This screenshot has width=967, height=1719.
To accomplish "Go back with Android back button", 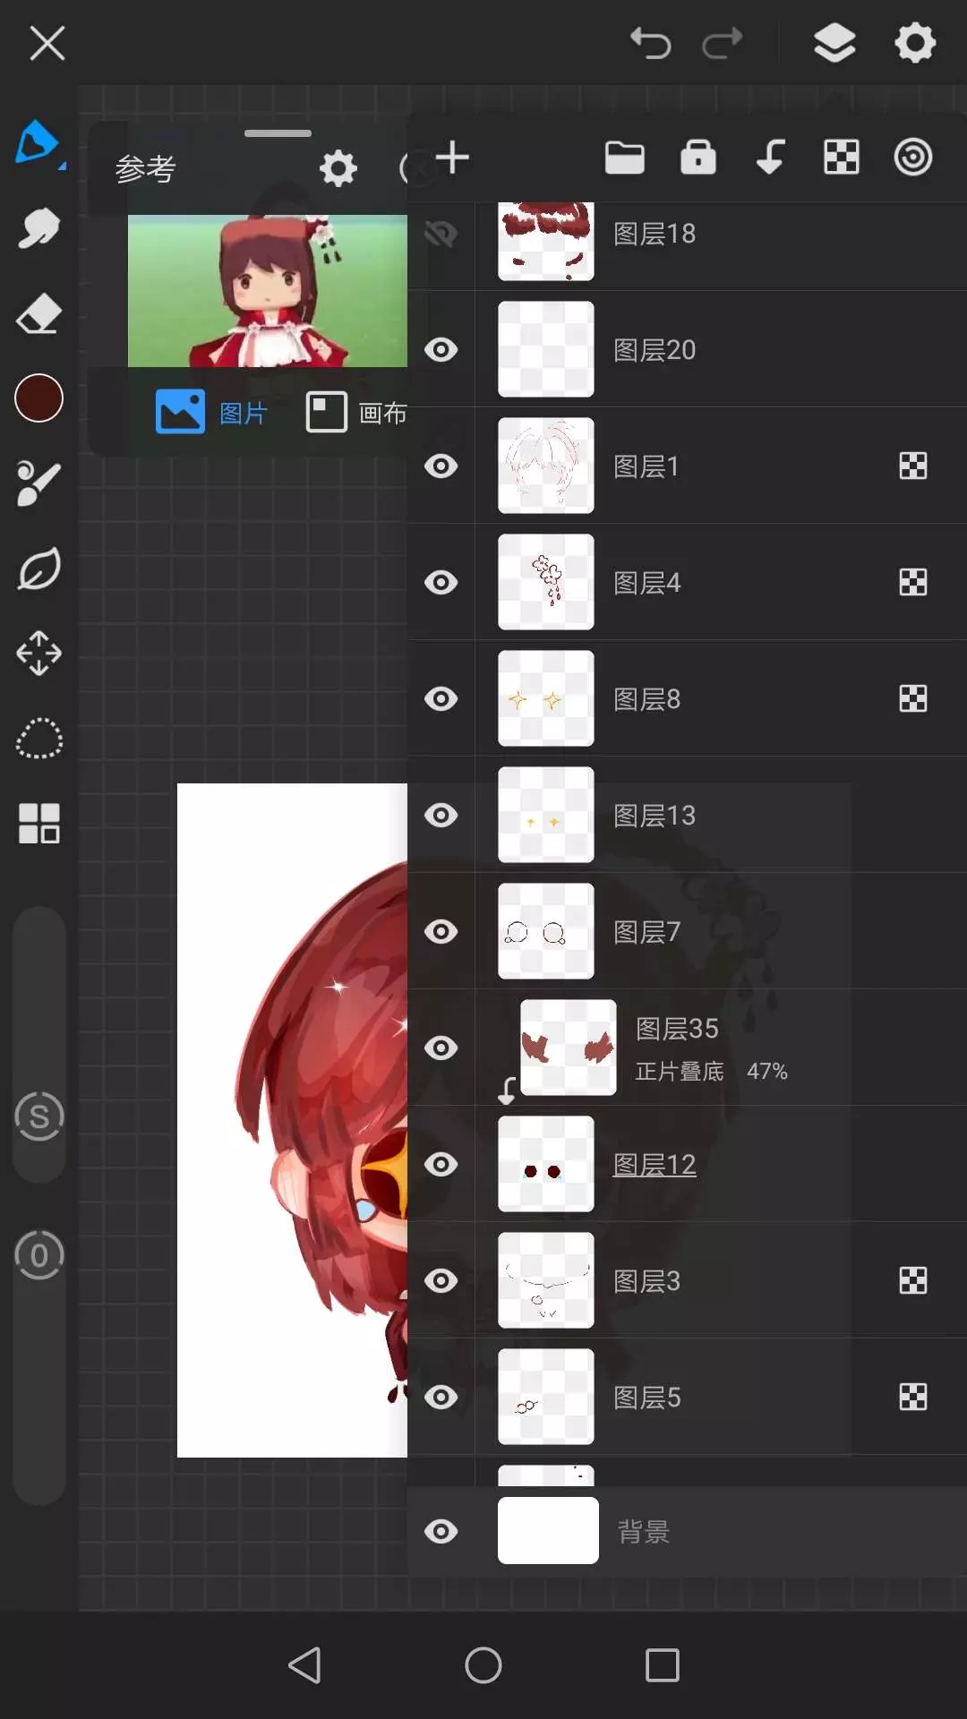I will click(x=304, y=1665).
